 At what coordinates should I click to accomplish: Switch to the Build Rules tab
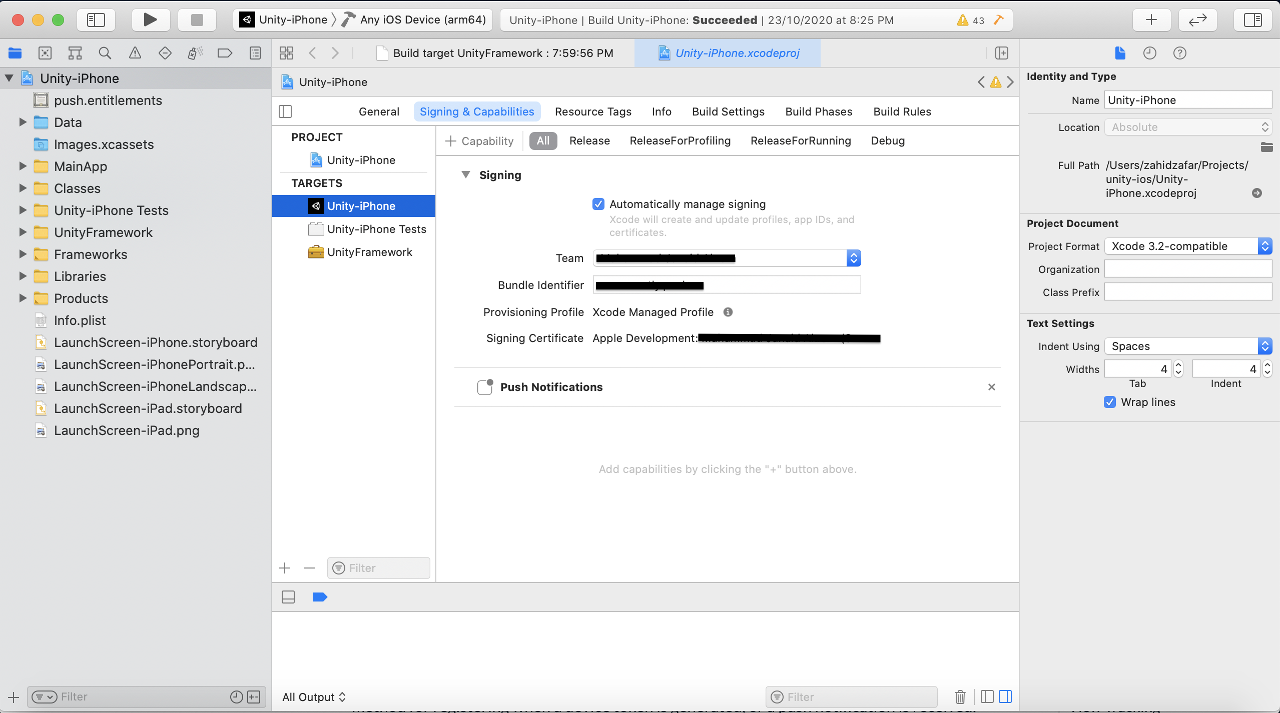tap(902, 111)
